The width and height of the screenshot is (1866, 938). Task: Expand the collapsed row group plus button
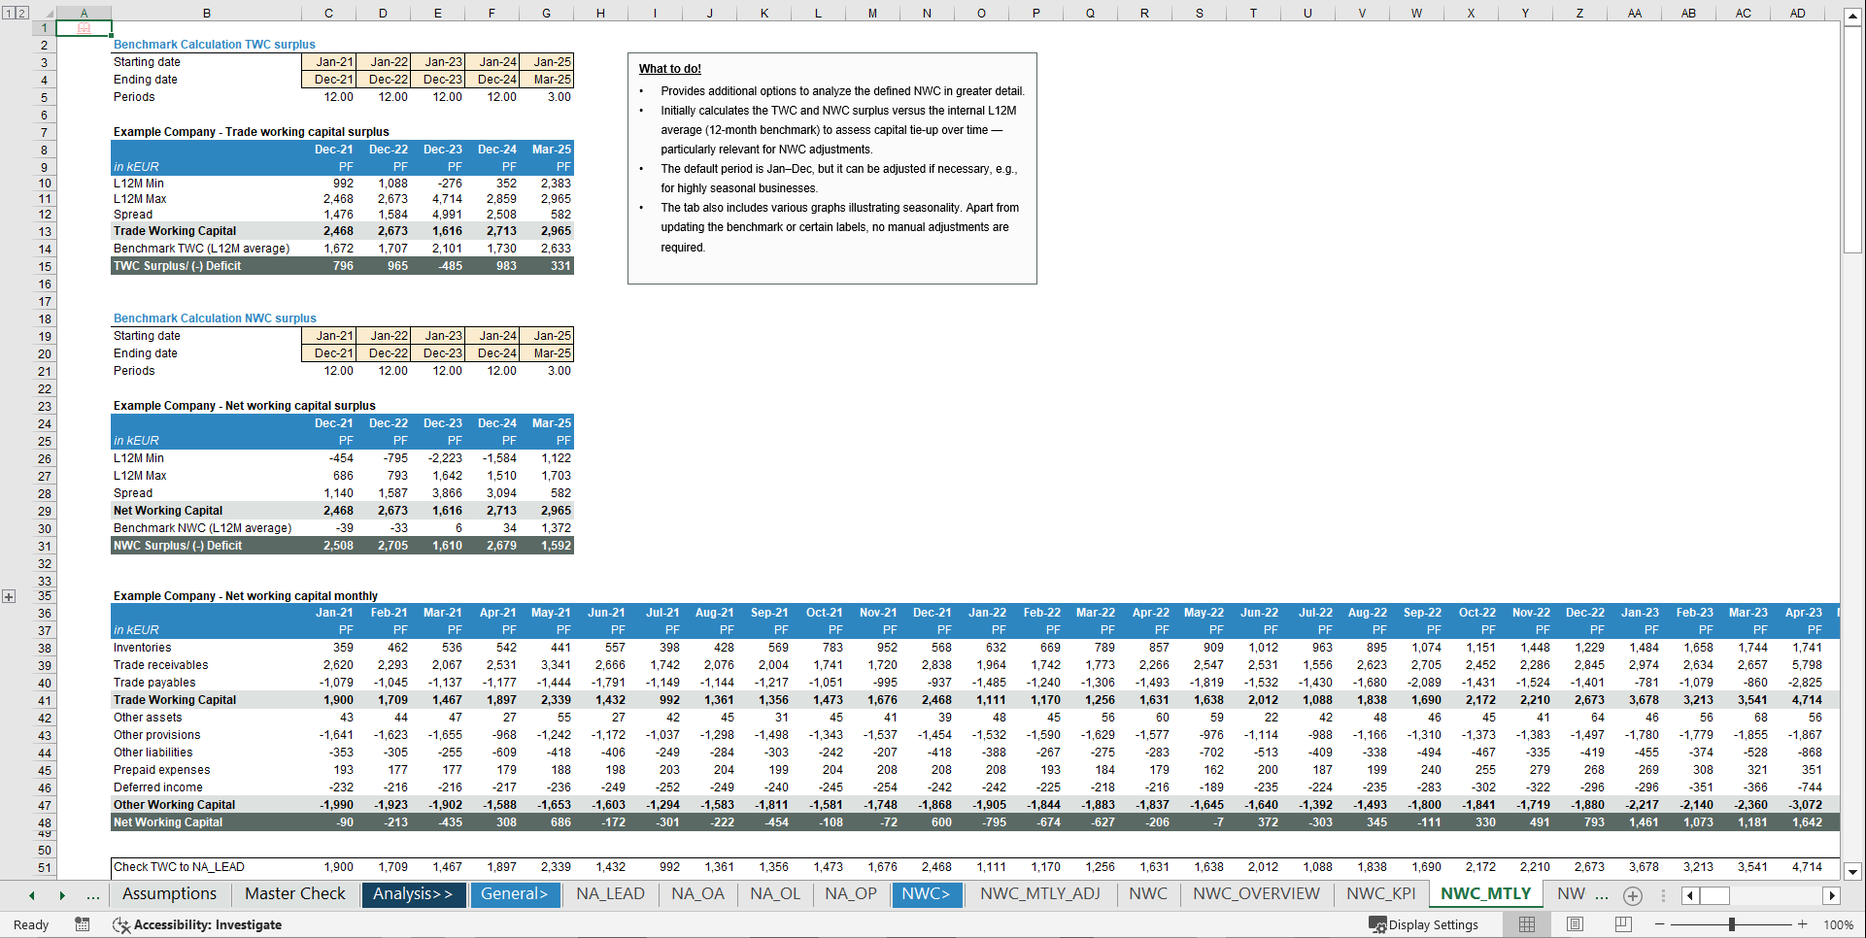coord(8,595)
